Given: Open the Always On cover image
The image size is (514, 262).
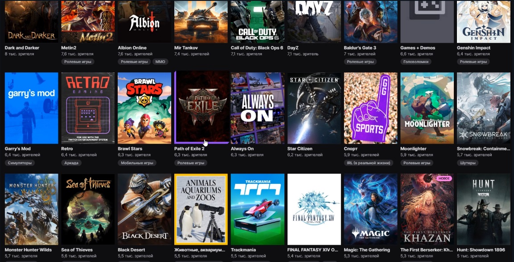Looking at the screenshot, I should pyautogui.click(x=257, y=108).
